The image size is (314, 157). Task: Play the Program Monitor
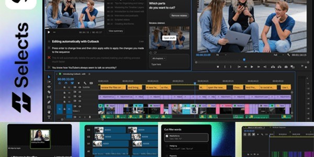point(252,67)
